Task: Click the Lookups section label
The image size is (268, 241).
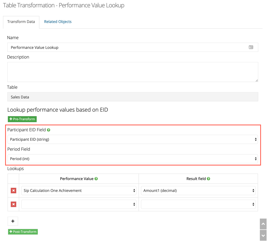Action: 16,168
